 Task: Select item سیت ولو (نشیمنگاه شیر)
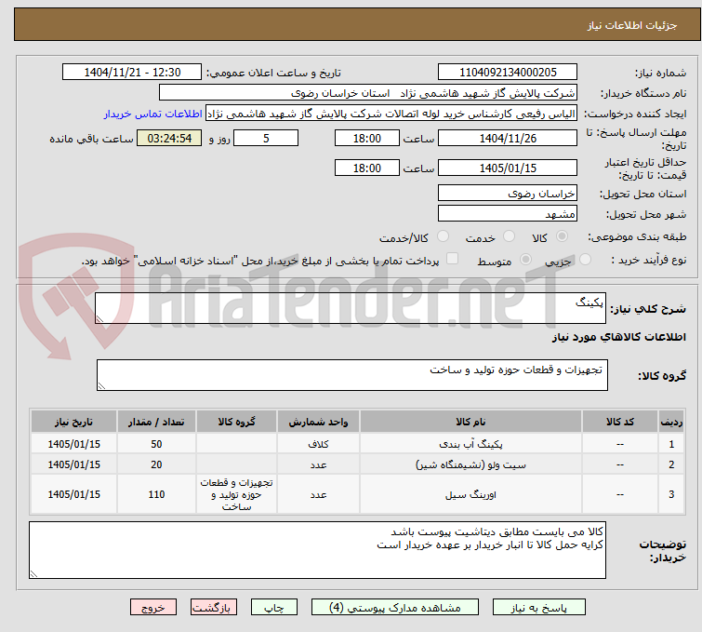[x=471, y=464]
